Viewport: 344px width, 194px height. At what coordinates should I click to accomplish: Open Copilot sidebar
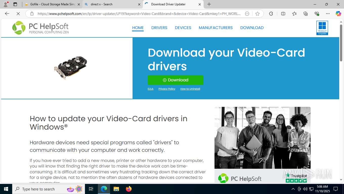pyautogui.click(x=338, y=14)
